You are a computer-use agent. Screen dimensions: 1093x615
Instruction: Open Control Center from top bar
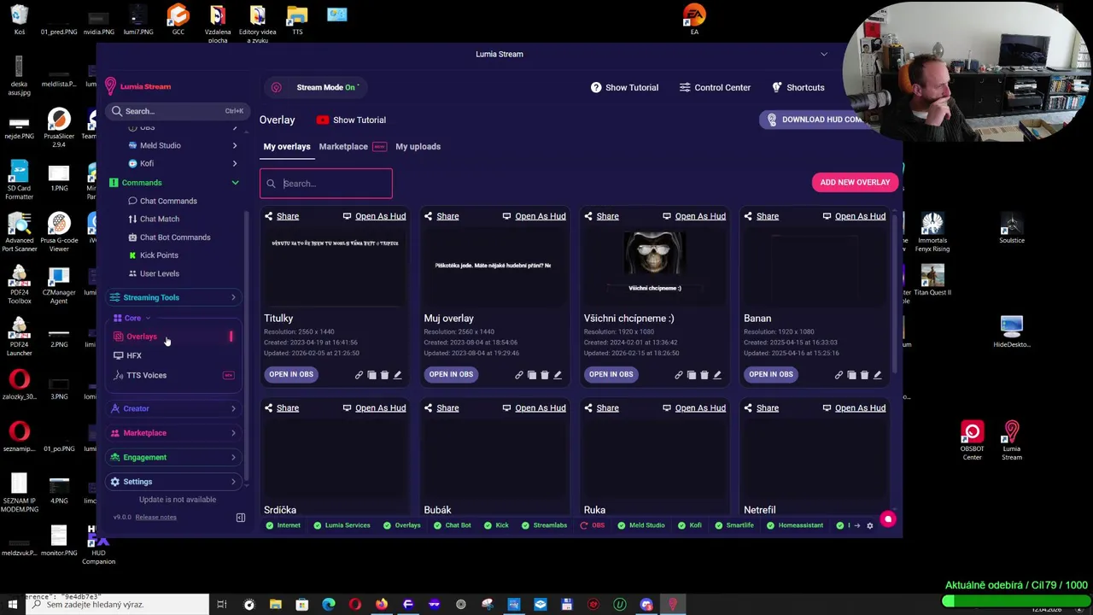coord(715,87)
